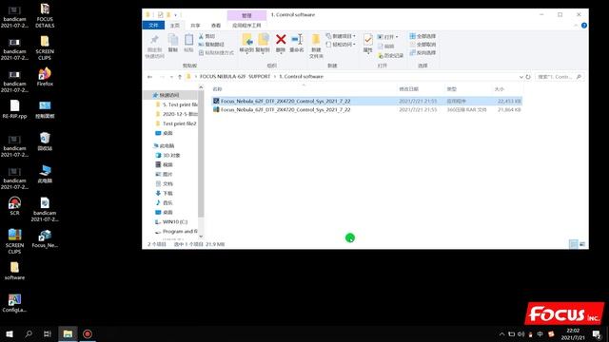Image resolution: width=609 pixels, height=342 pixels.
Task: Click the 重命名 (Rename) icon
Action: [x=297, y=39]
